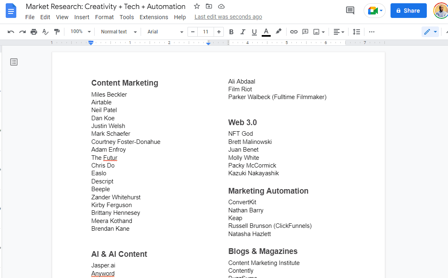This screenshot has height=278, width=448.
Task: Click the Jasper.ai line
Action: point(103,265)
